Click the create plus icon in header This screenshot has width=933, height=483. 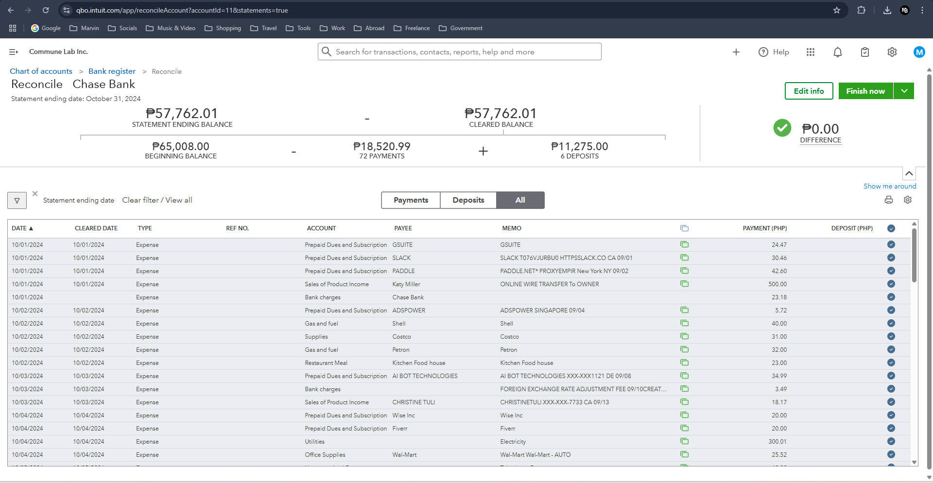(736, 52)
